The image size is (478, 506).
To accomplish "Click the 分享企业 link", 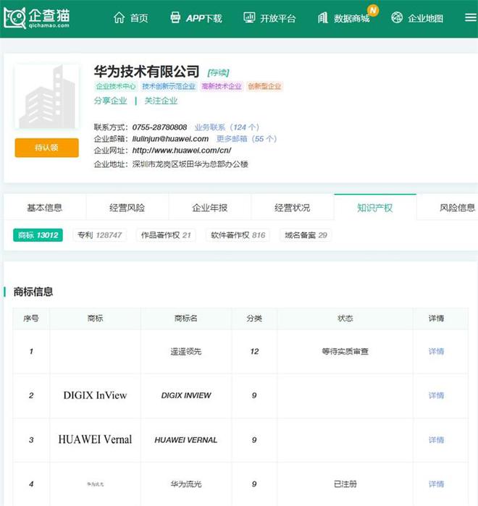I will pos(110,101).
